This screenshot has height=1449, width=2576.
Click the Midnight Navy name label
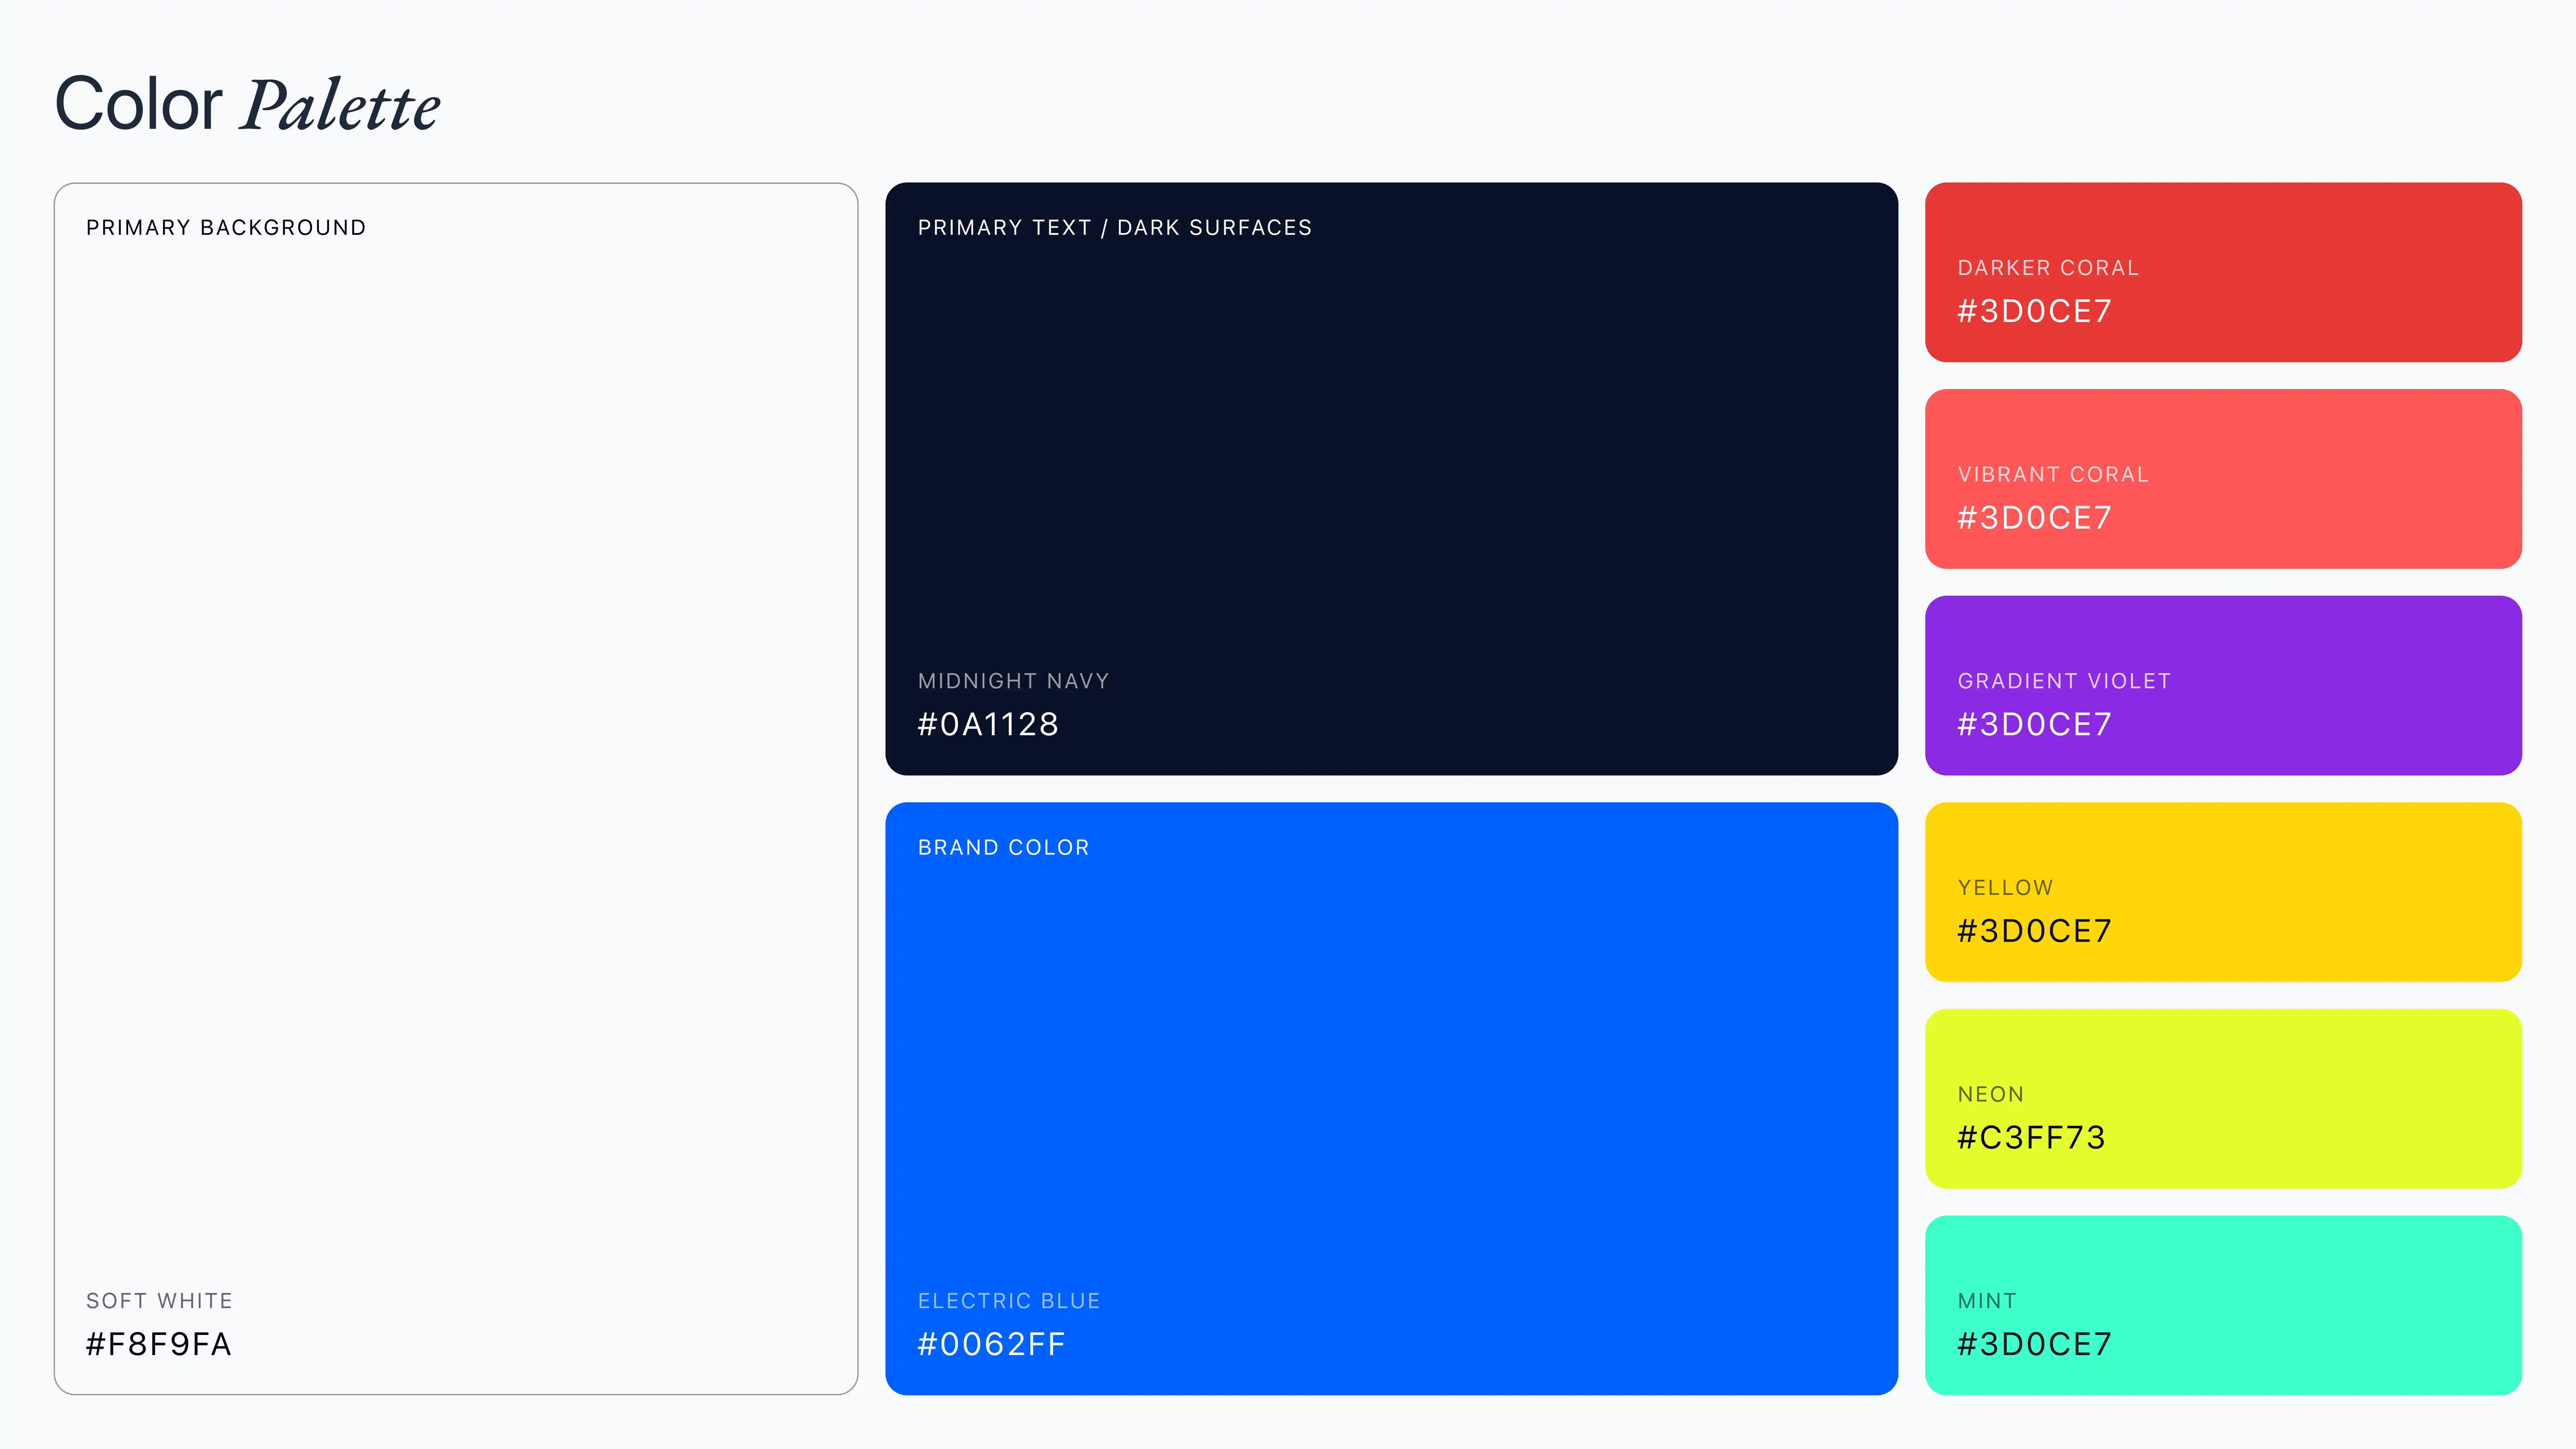(1013, 681)
